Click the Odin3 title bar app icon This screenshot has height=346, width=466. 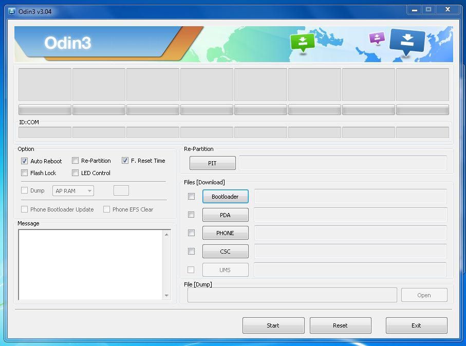pyautogui.click(x=12, y=11)
